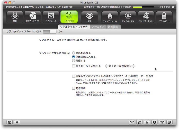Screen dimensions: 179x130
Task: Click the Y-shaped branching icon in bottom bar
Action: [x=162, y=122]
